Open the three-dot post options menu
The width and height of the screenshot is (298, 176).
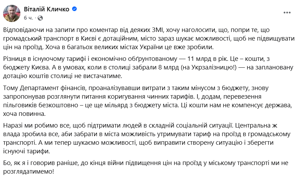[287, 13]
